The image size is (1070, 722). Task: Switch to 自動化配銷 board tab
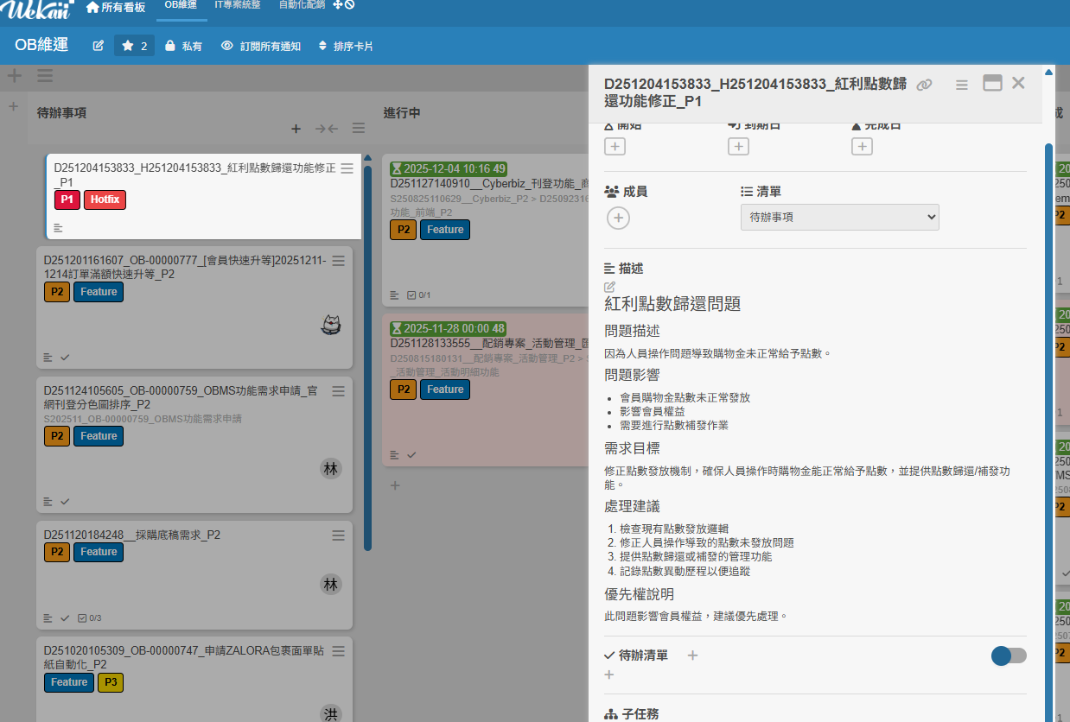(x=302, y=6)
